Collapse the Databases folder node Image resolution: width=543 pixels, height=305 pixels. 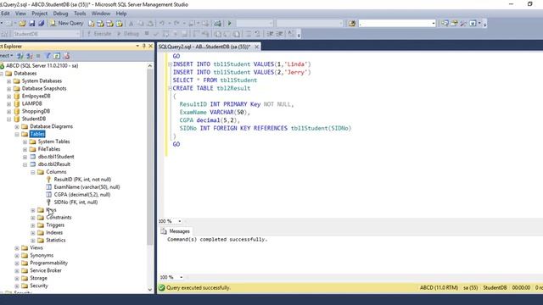coord(1,74)
